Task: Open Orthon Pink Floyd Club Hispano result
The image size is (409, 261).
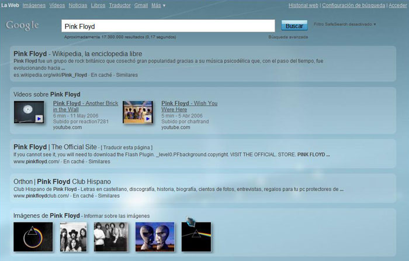Action: [x=62, y=181]
